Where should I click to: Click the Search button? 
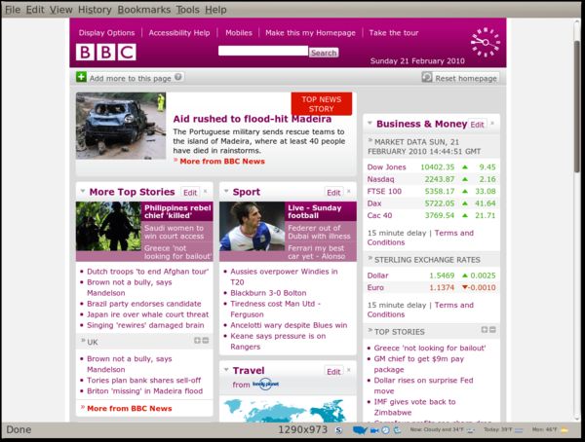coord(324,53)
